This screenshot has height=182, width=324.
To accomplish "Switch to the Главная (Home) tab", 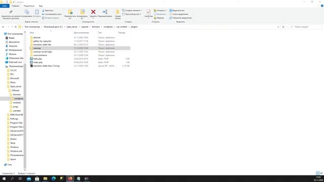I will click(x=15, y=6).
